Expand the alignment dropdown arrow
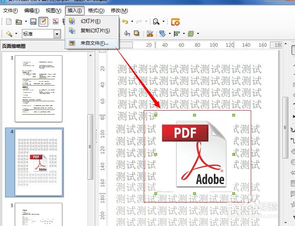 pos(184,34)
